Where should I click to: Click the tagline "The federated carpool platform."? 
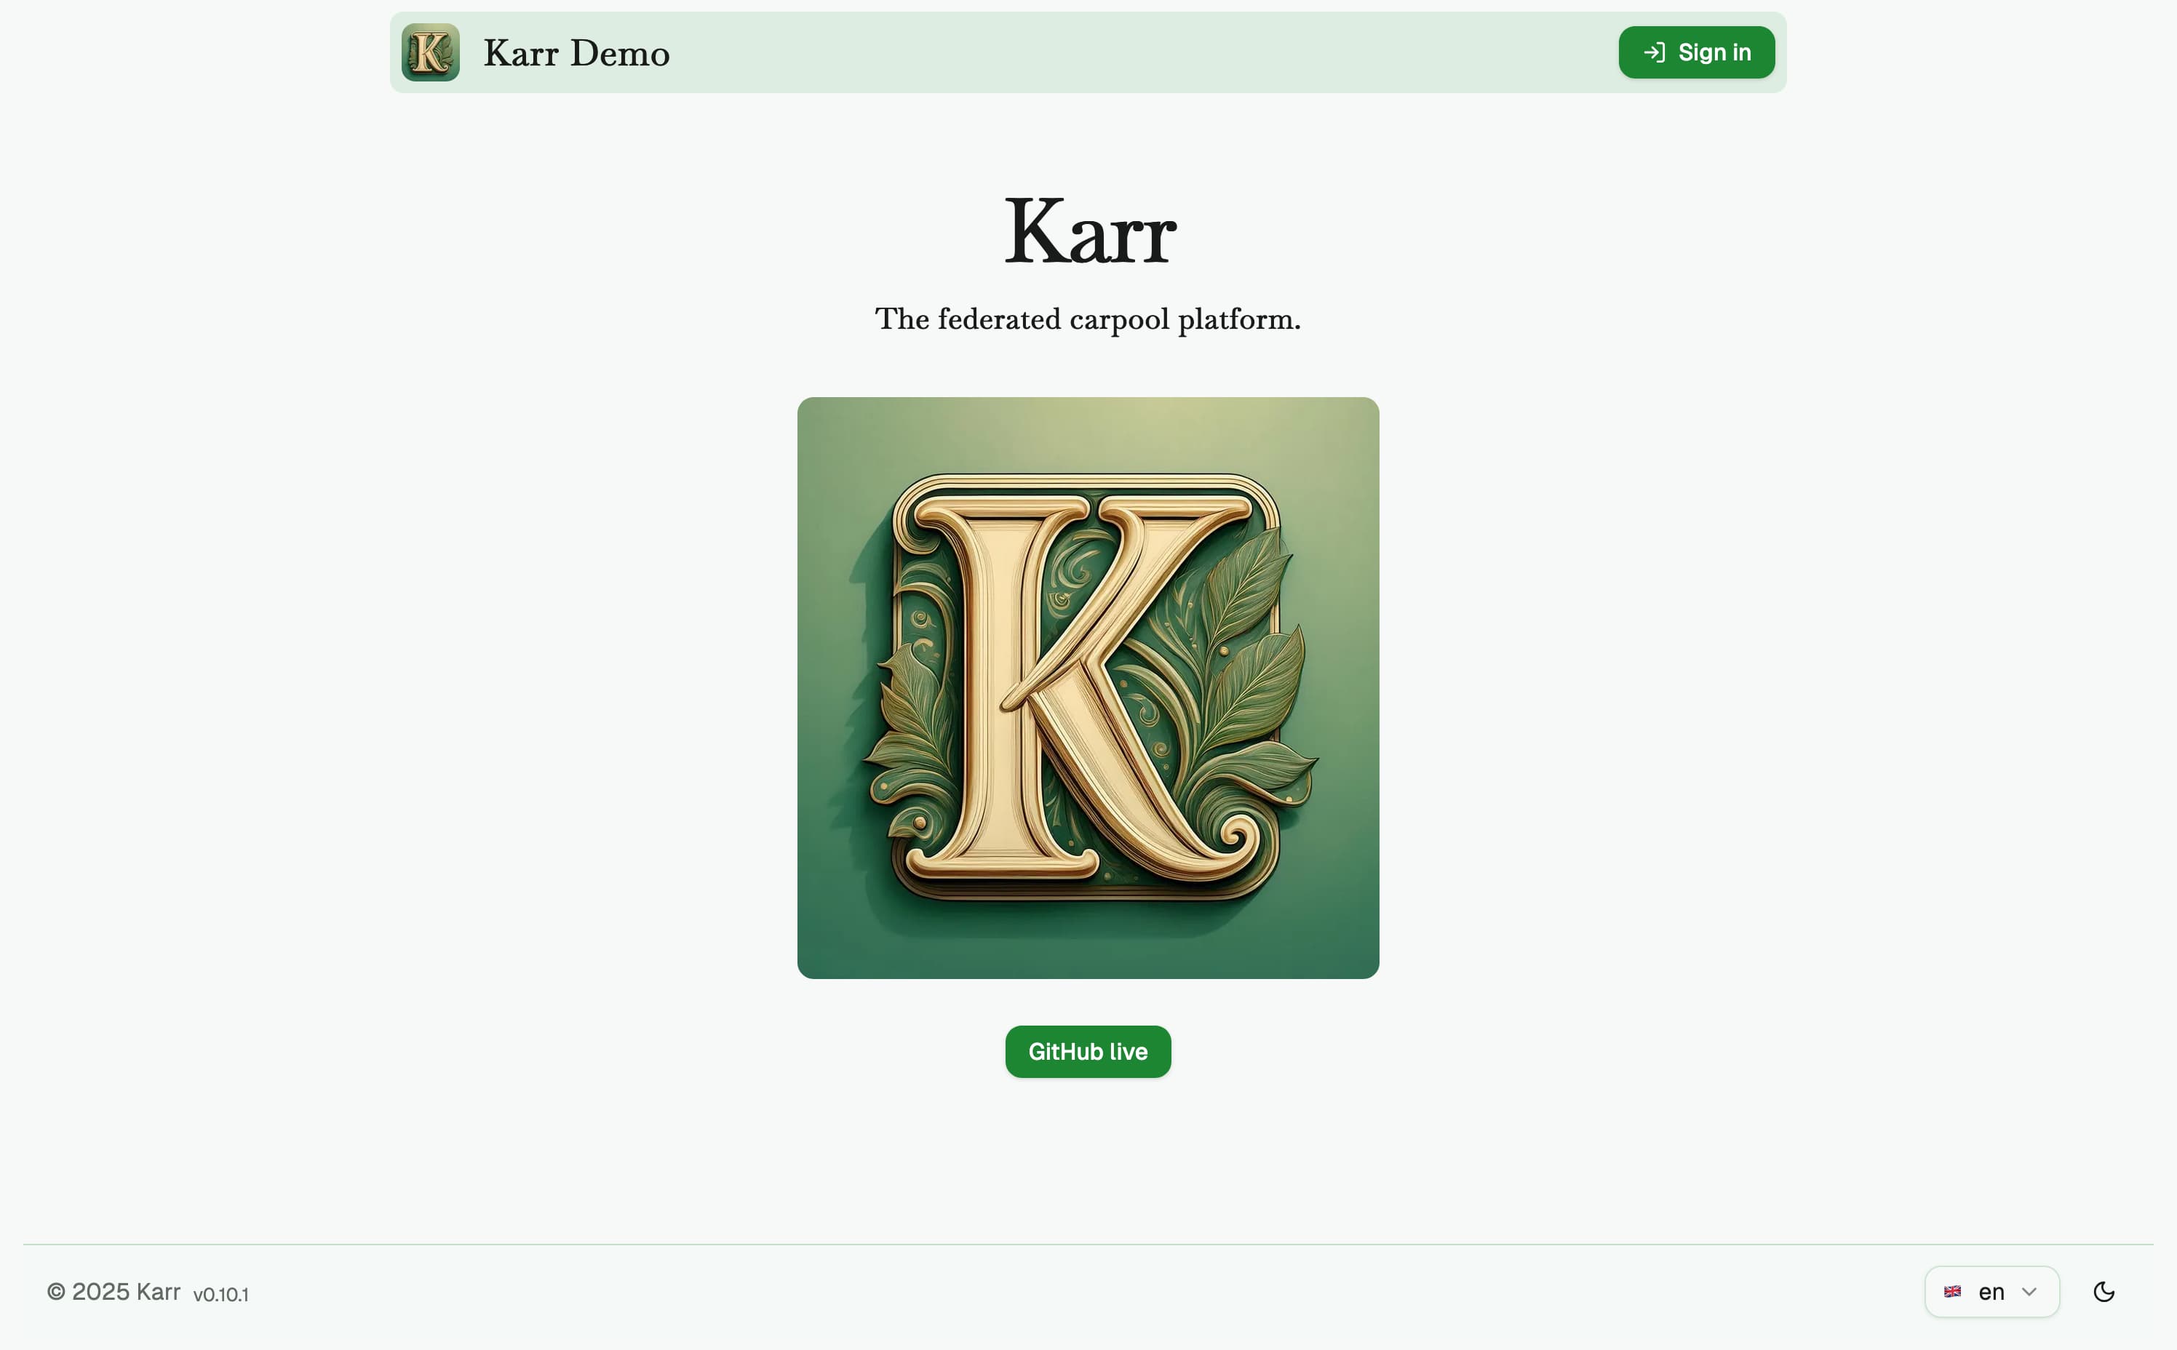[x=1088, y=318]
